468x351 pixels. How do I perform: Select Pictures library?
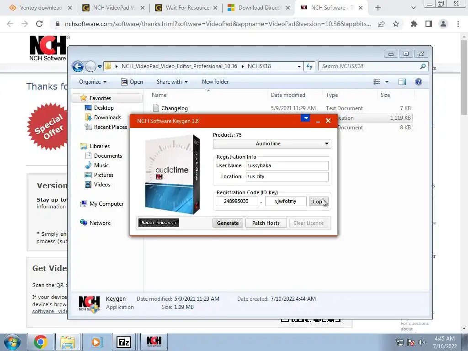coord(104,175)
